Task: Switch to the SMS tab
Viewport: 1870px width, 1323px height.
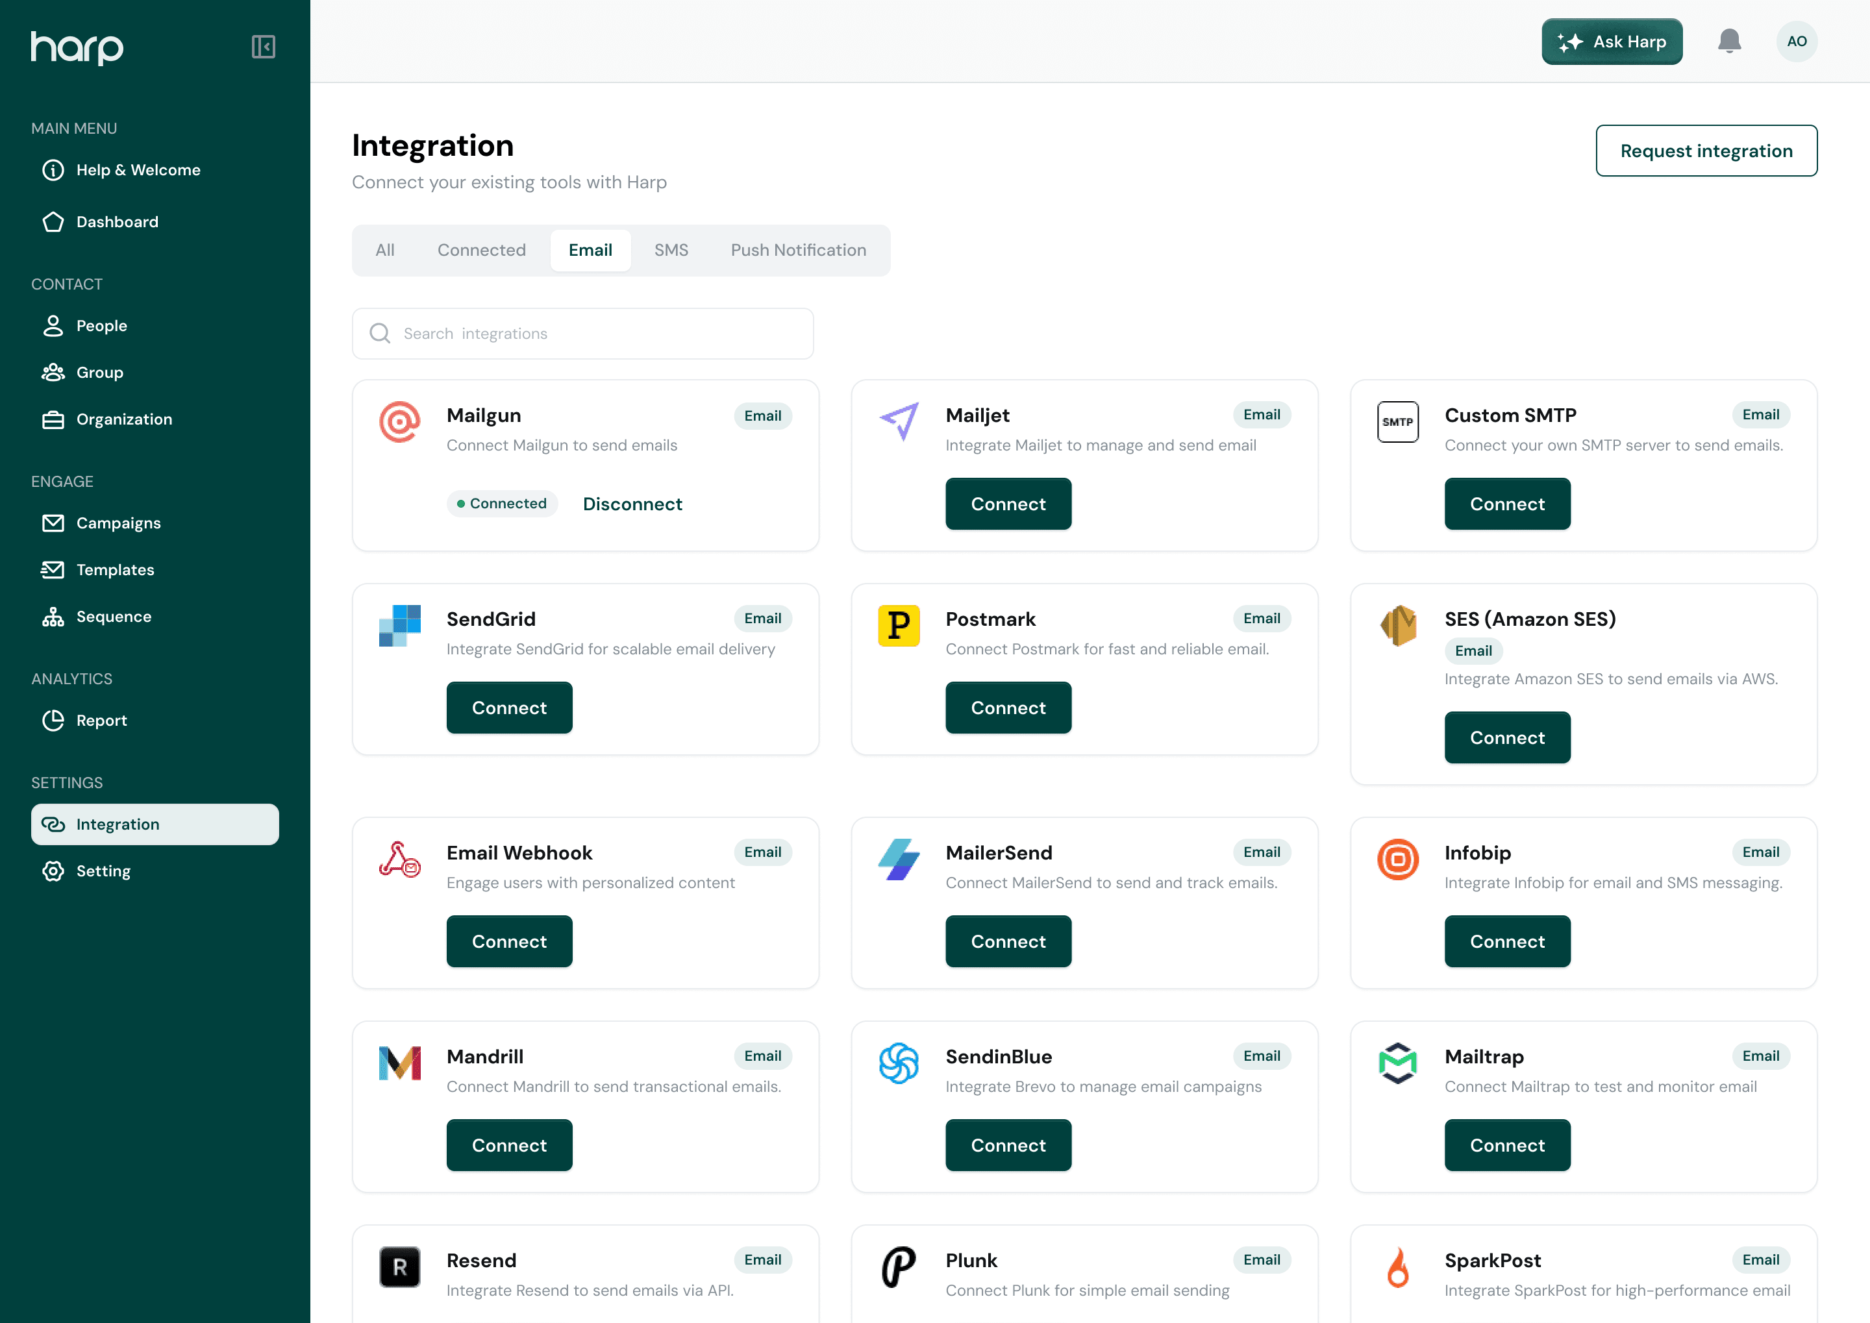Action: pos(671,250)
